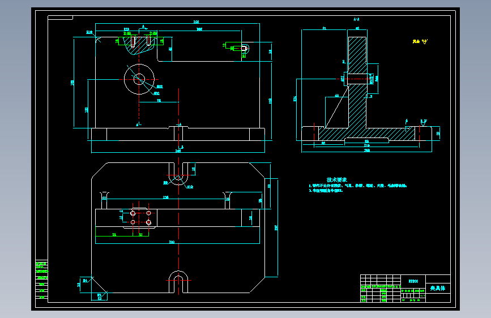Image resolution: width=491 pixels, height=318 pixels.
Task: Click the A-A section view label
Action: click(356, 19)
